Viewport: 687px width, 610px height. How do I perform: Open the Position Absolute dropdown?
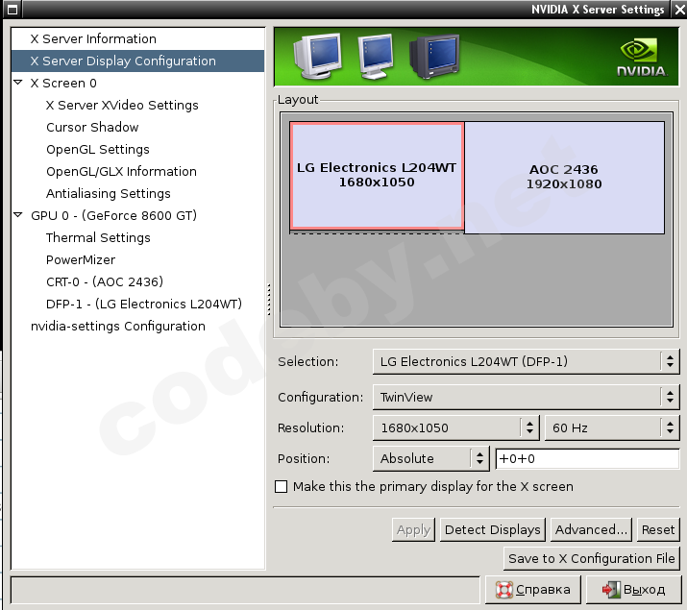pos(430,458)
